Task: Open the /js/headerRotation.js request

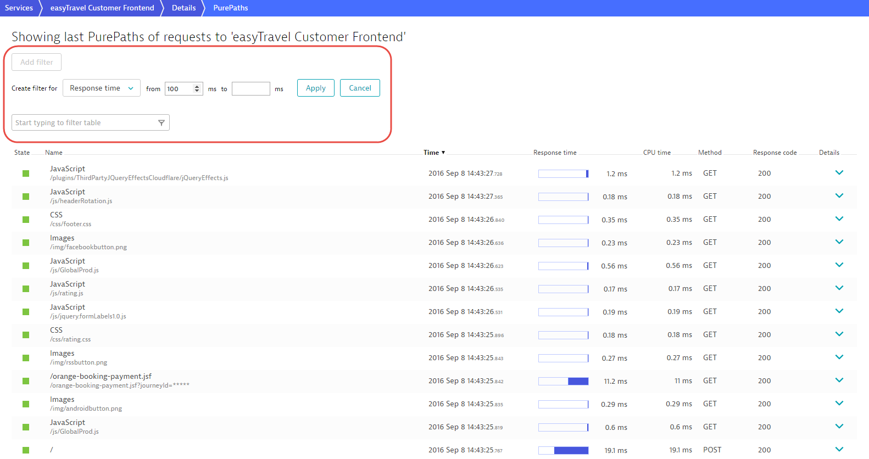Action: pos(81,201)
